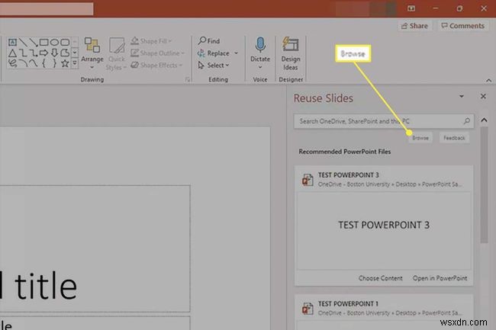496x330 pixels.
Task: Click the Reuse Slides pane scroll-up arrow
Action: pos(484,120)
